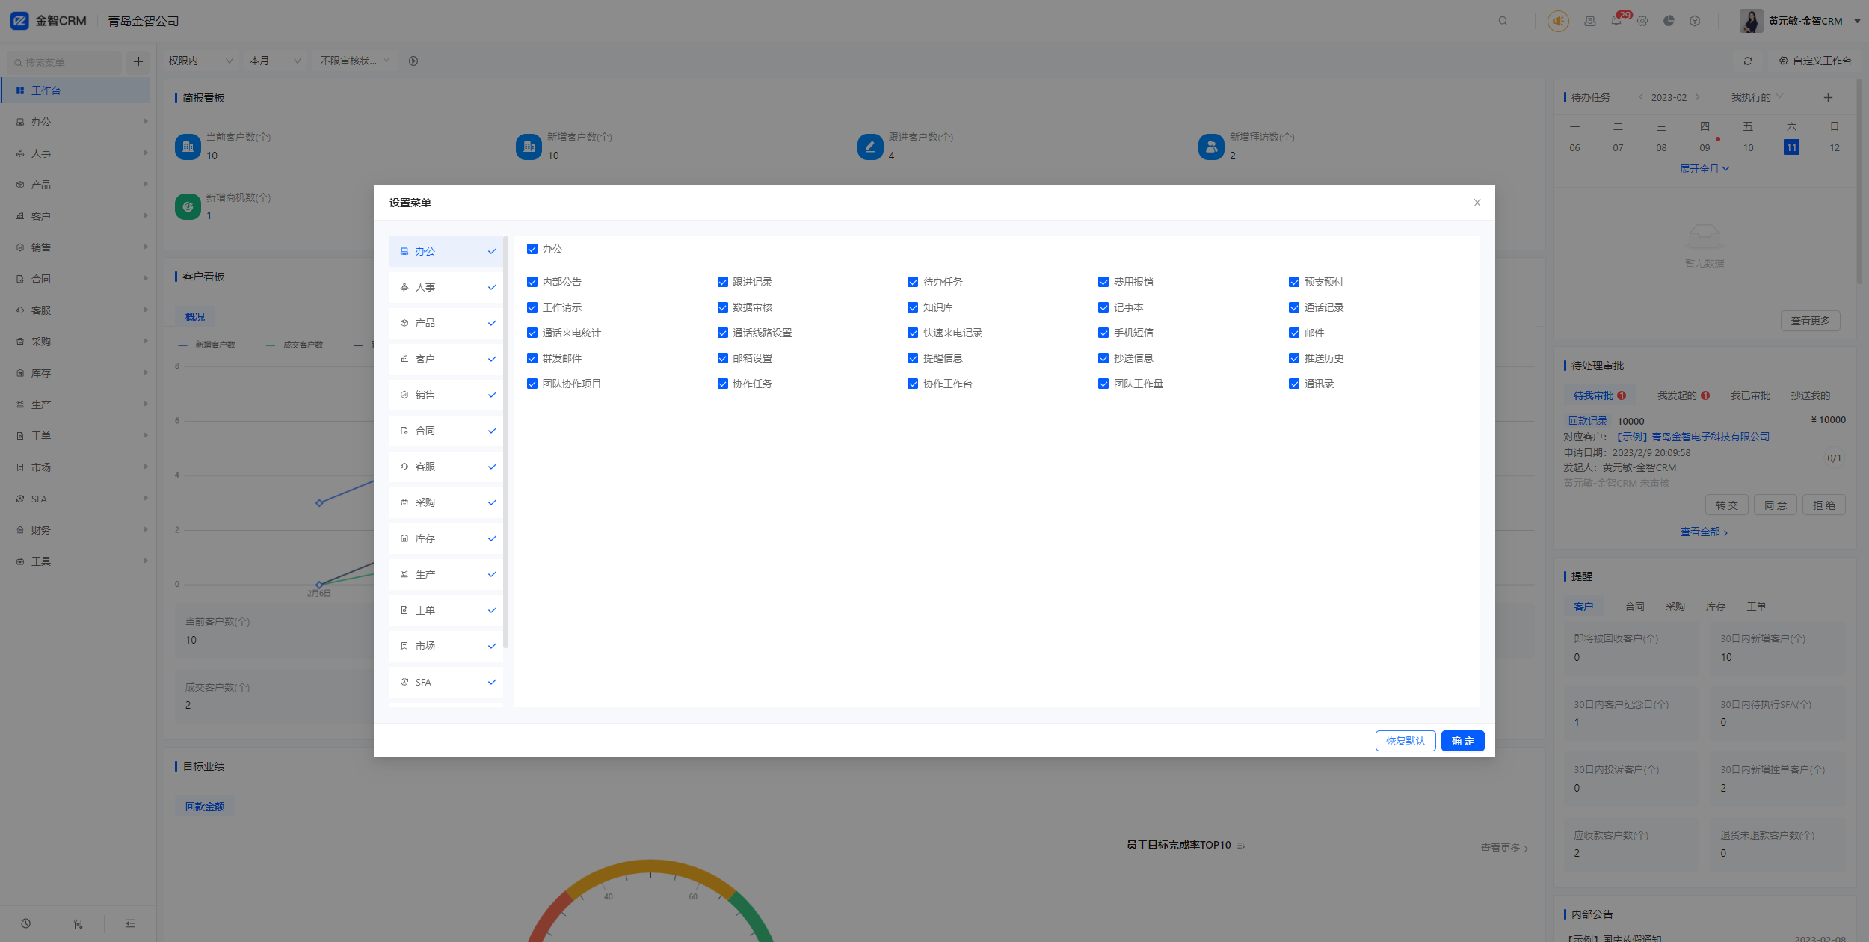This screenshot has height=942, width=1869.
Task: Click the category list scrollbar in dialog
Action: pyautogui.click(x=506, y=441)
